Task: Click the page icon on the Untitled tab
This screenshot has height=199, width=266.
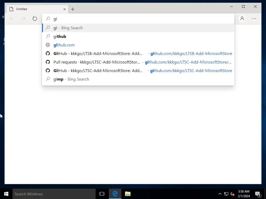Action: [11, 9]
